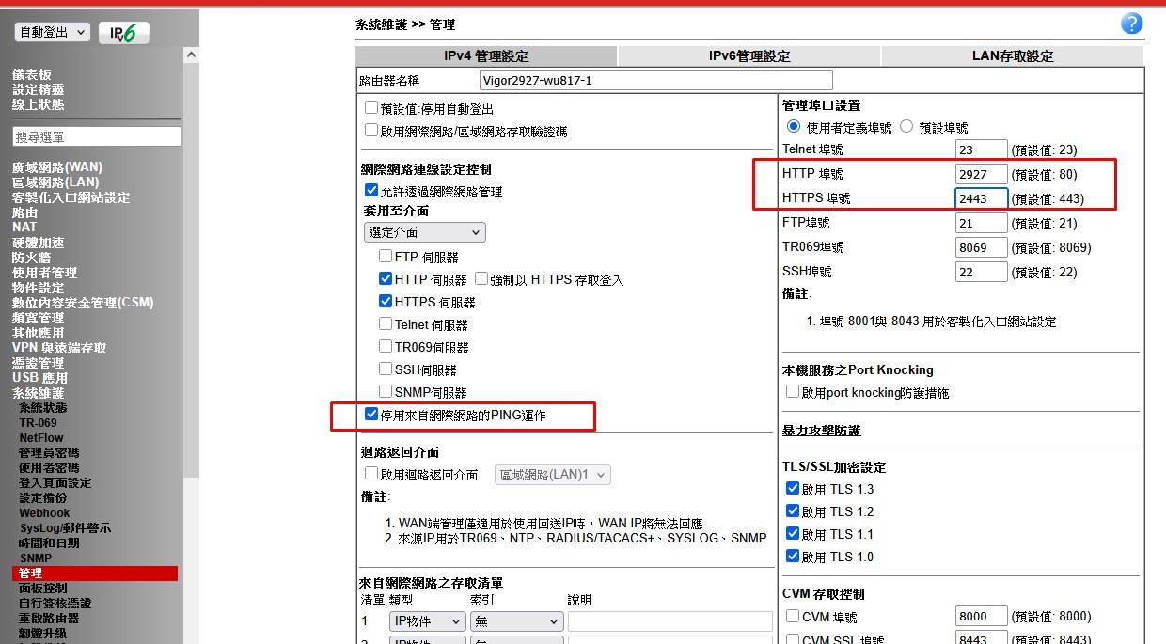Open the 自動登出 dropdown
The height and width of the screenshot is (644, 1166).
click(x=53, y=32)
